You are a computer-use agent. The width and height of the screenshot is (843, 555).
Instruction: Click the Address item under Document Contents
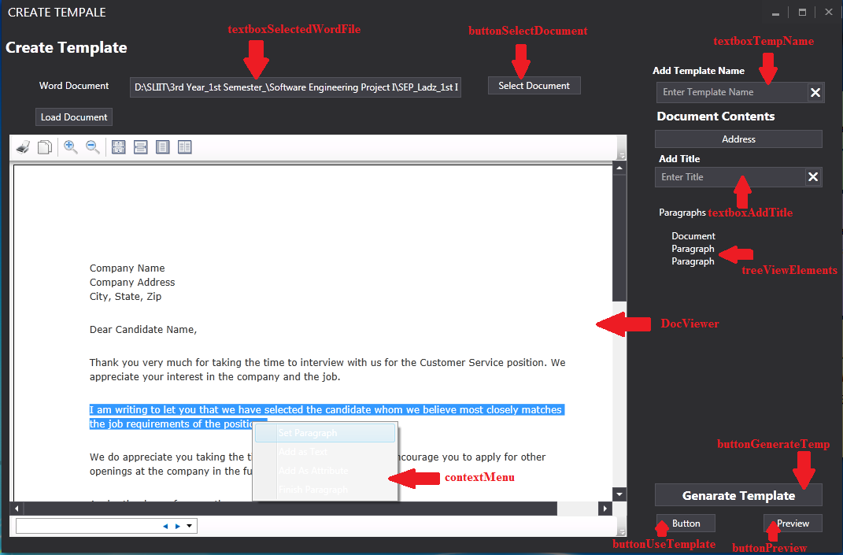point(738,139)
